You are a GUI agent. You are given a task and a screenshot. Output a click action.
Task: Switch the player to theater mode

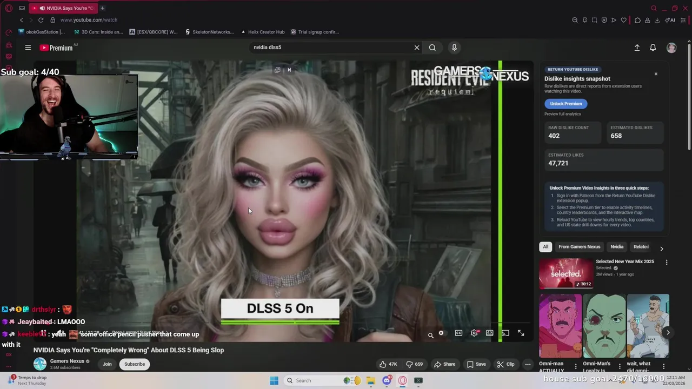click(489, 333)
